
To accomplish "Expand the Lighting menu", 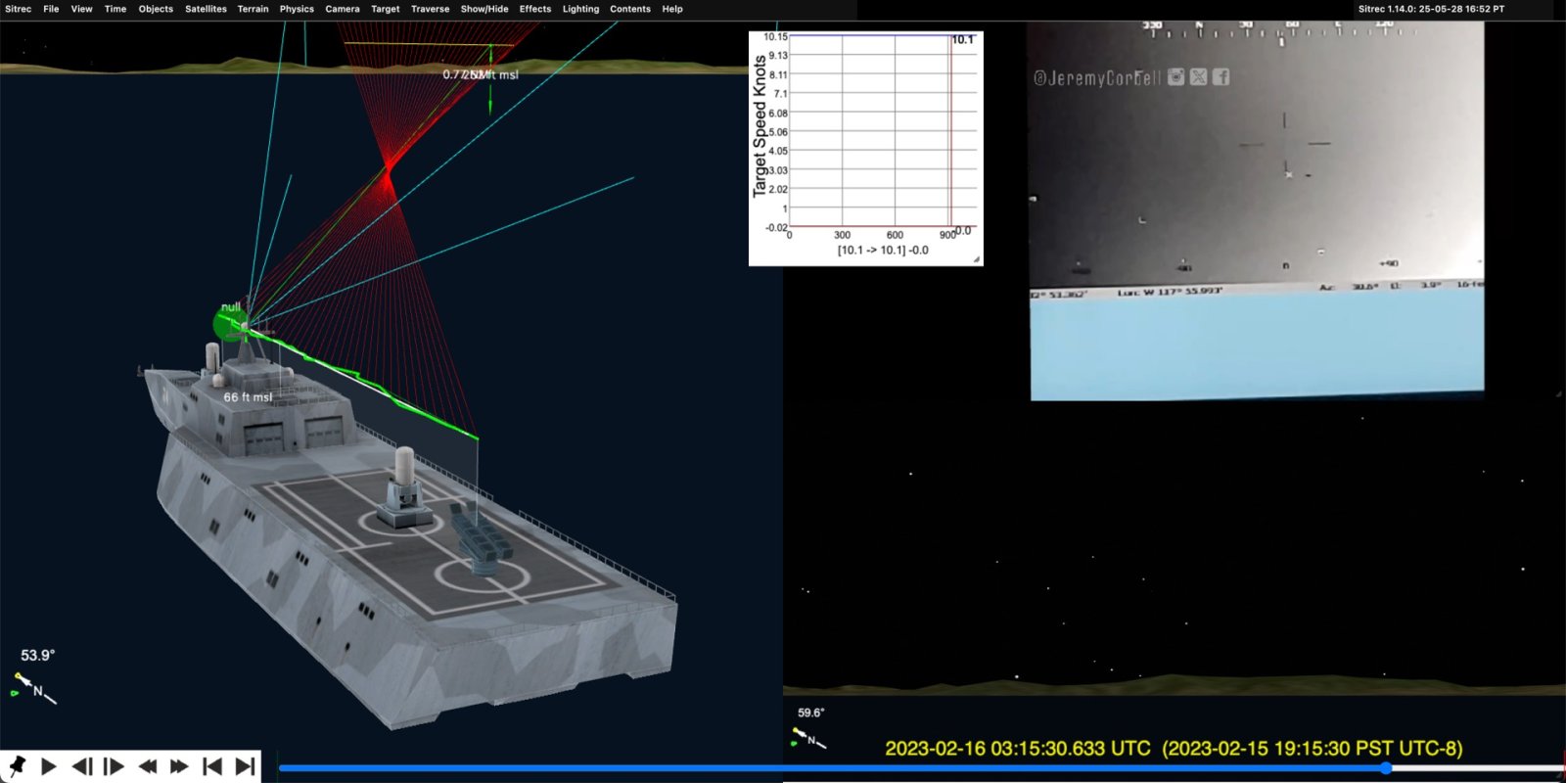I will pos(580,9).
